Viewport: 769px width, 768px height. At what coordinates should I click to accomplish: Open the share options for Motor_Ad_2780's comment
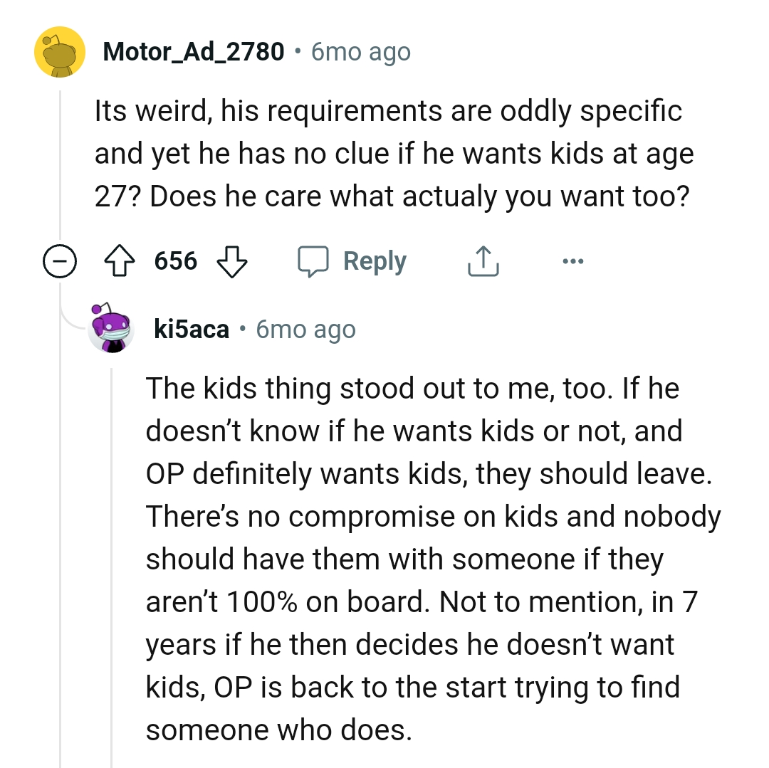(x=483, y=261)
